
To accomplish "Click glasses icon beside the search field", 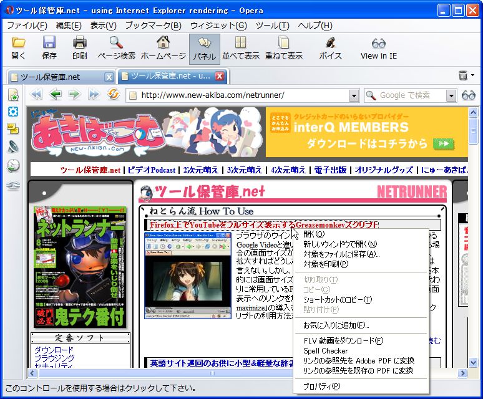I will (469, 95).
